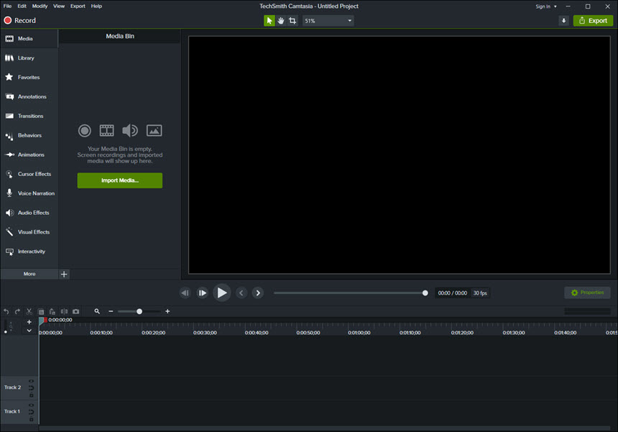Toggle Track 1 eye visibility icon
This screenshot has height=432, width=618.
[31, 405]
